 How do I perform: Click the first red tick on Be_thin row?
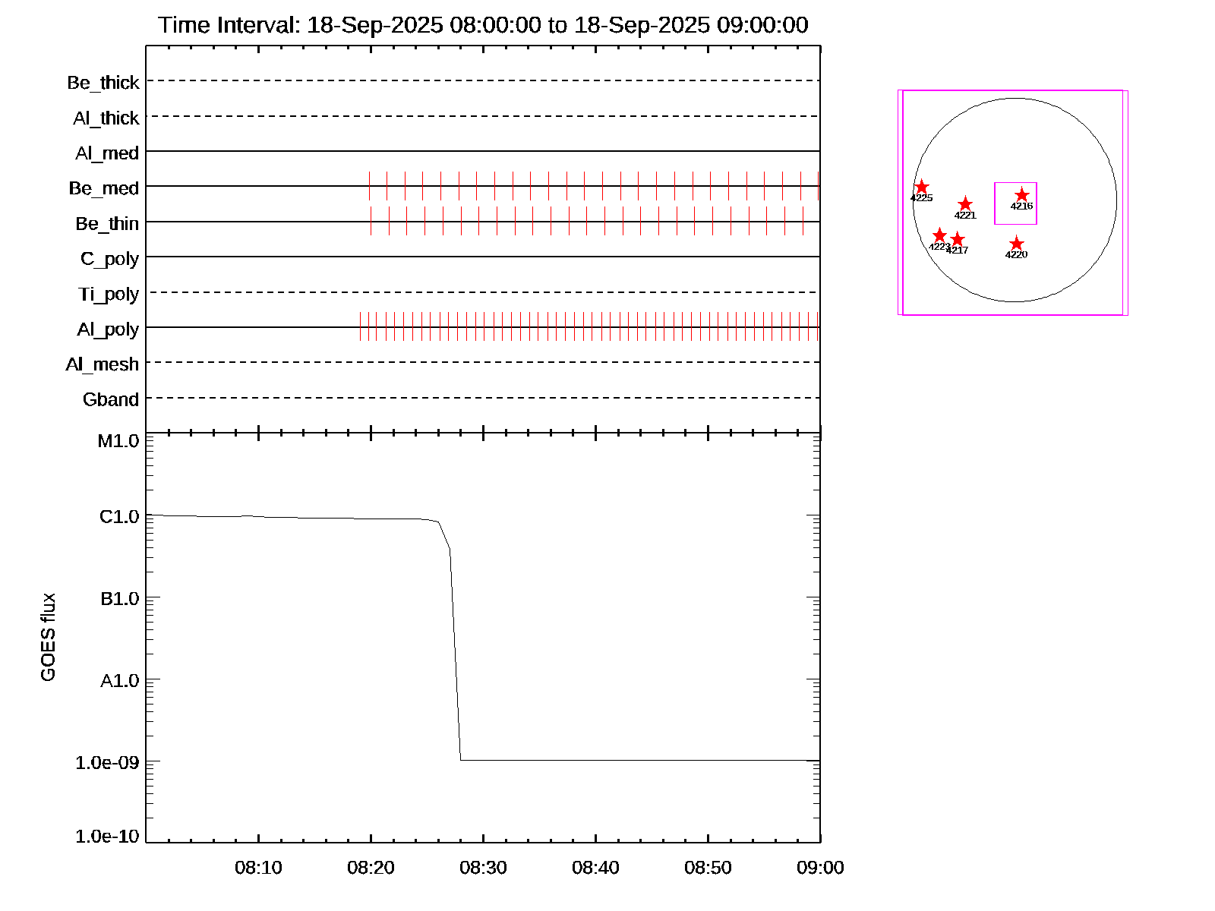[371, 221]
